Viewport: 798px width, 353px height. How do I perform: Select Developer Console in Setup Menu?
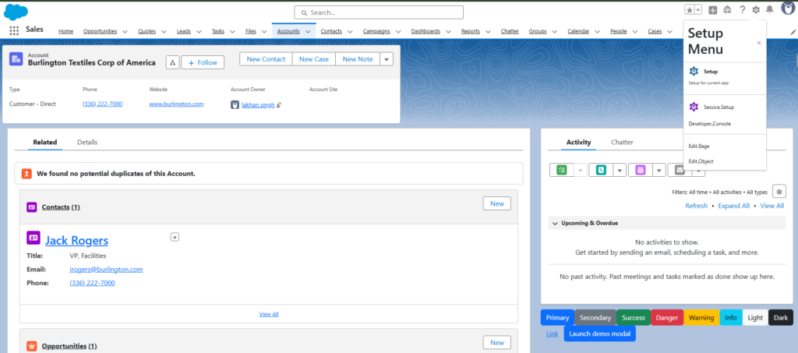pyautogui.click(x=709, y=124)
